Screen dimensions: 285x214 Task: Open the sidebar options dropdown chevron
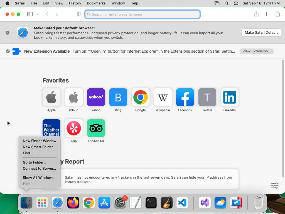coord(38,14)
